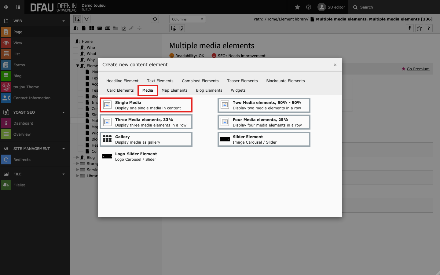
Task: Collapse the WEB module group
Action: tap(64, 21)
